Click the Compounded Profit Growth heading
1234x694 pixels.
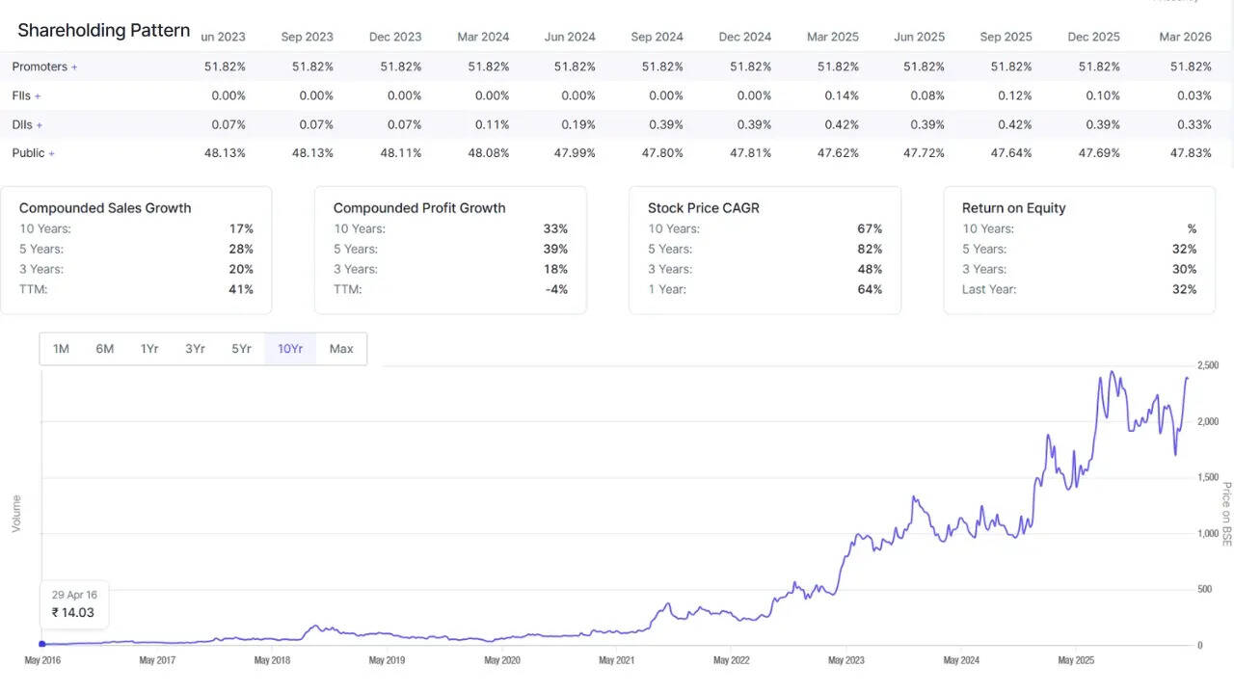click(419, 208)
